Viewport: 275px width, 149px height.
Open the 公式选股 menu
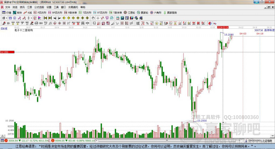pos(39,7)
